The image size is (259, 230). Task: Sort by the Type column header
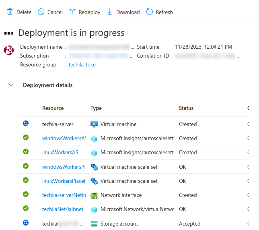coord(96,108)
